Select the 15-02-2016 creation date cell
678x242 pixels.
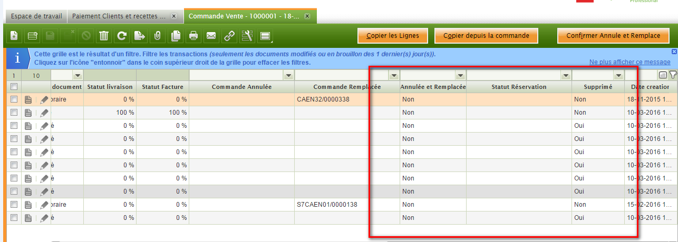point(651,205)
